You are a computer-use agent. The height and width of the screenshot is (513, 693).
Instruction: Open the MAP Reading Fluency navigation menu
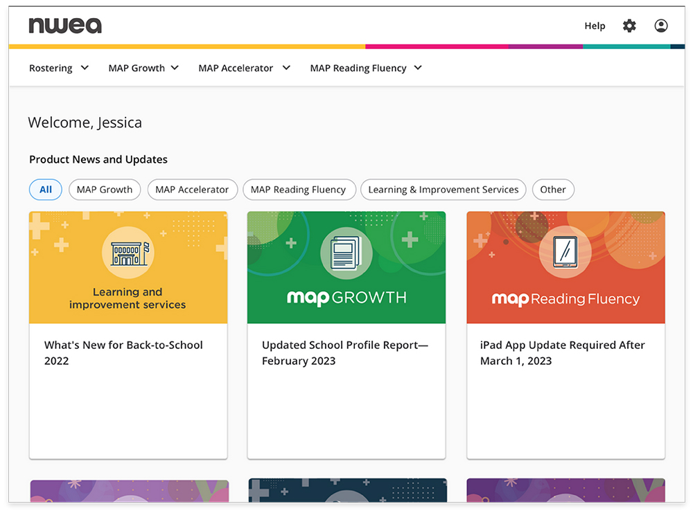point(358,68)
